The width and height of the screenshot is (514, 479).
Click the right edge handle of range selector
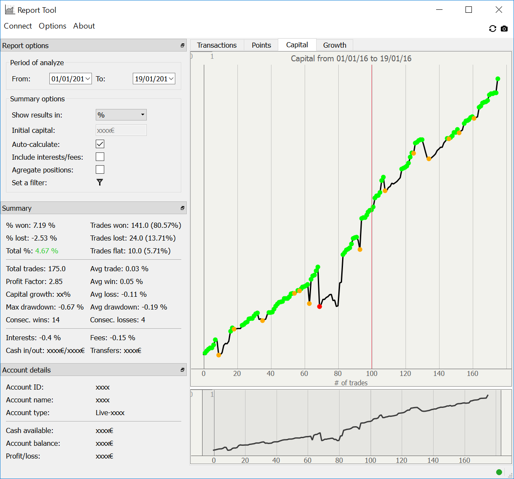click(x=501, y=422)
